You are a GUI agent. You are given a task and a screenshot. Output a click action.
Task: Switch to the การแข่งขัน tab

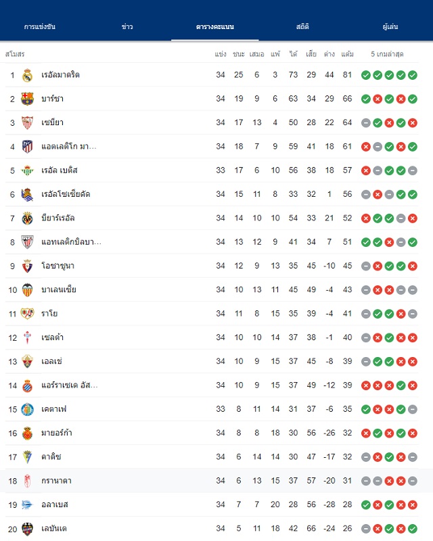pos(40,26)
